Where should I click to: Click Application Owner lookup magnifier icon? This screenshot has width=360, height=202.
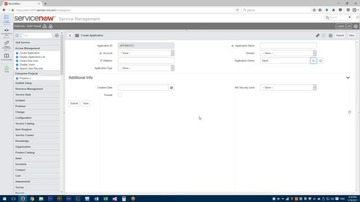(313, 61)
